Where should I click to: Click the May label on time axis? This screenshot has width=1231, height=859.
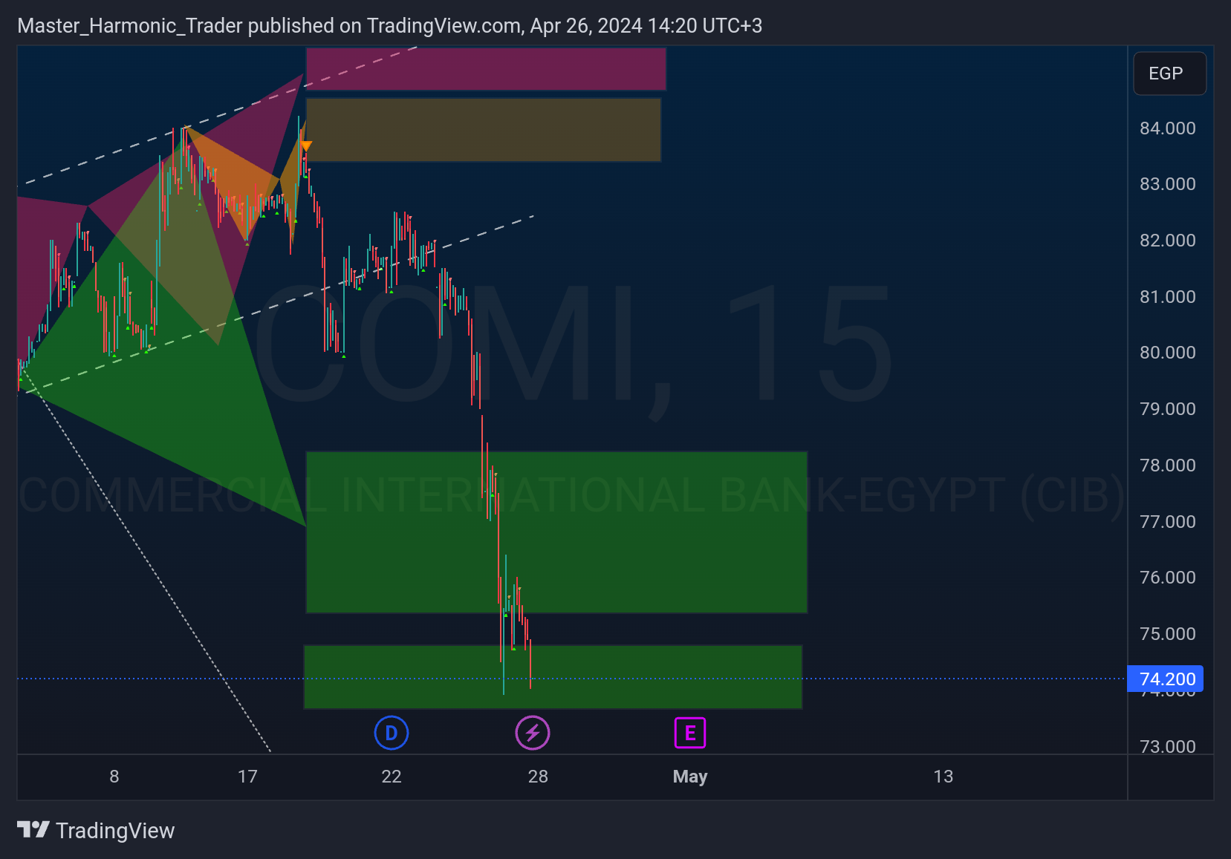coord(690,777)
